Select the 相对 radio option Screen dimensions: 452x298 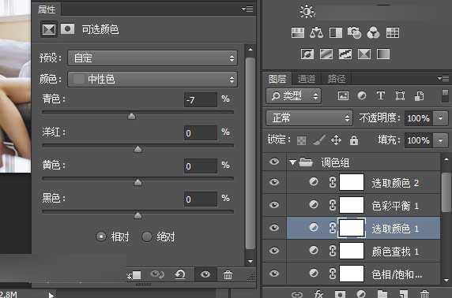pyautogui.click(x=101, y=237)
